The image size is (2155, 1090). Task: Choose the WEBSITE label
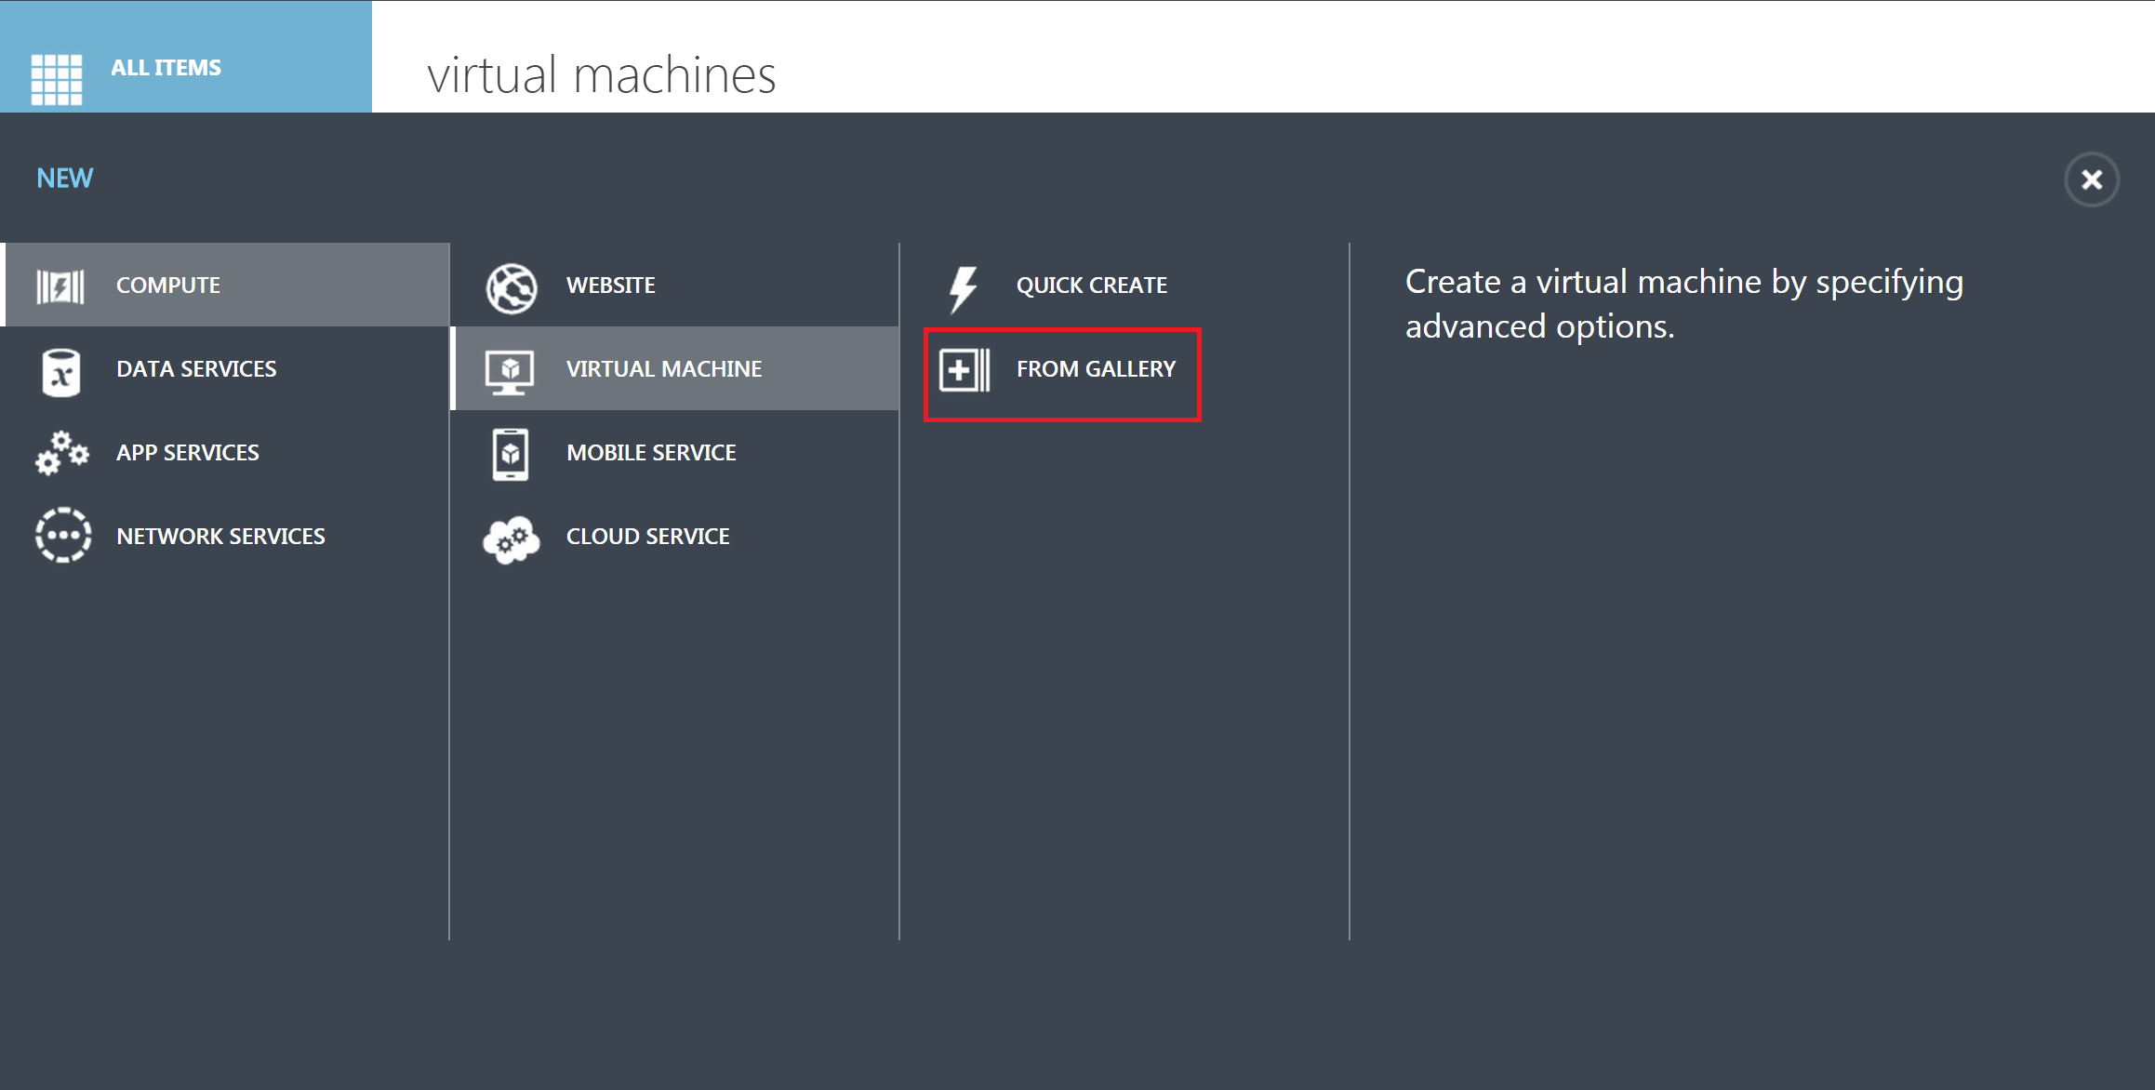(x=610, y=286)
